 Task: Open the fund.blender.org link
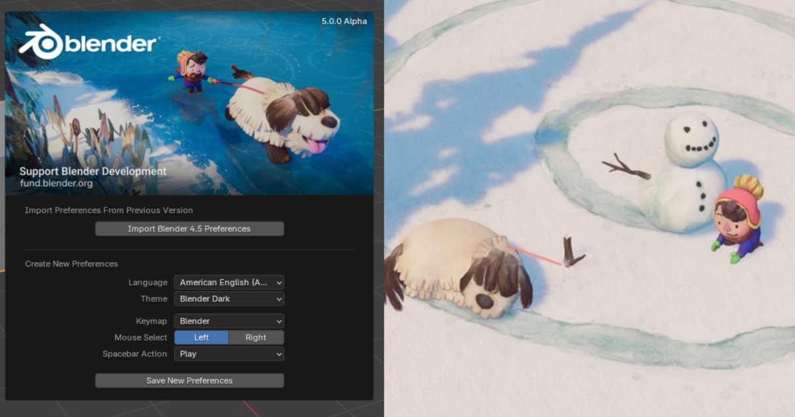point(56,183)
